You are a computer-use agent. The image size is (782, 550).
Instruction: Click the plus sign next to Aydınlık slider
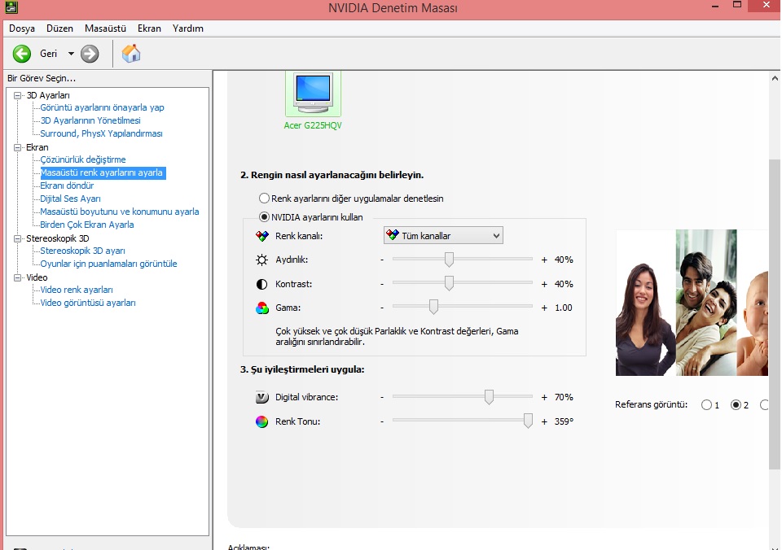tap(544, 260)
